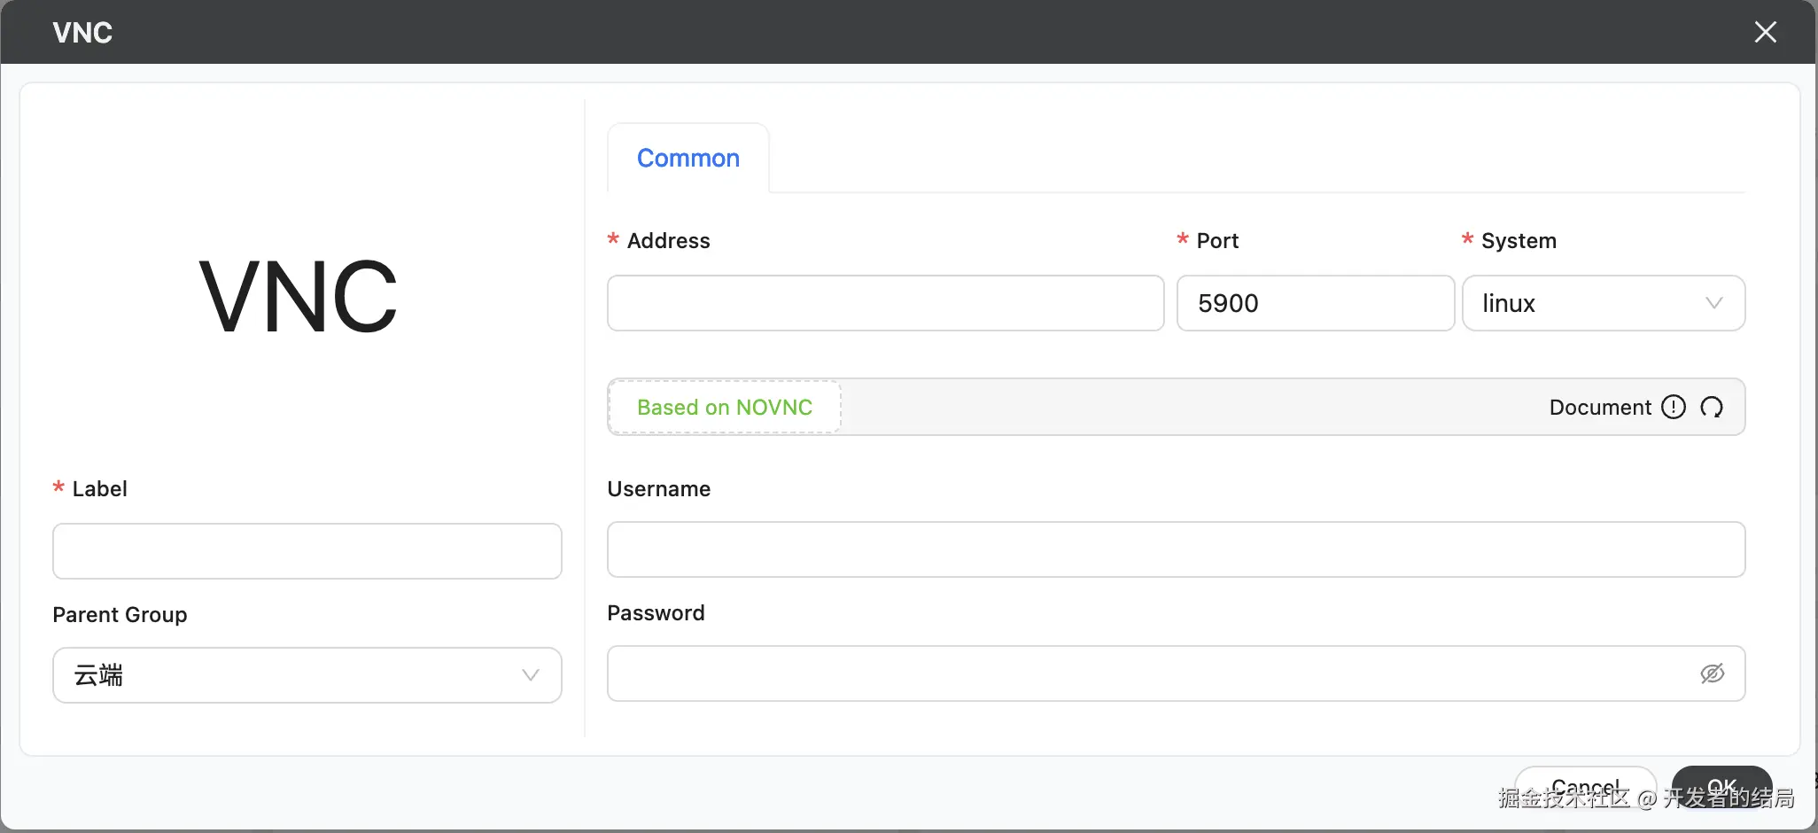Screen dimensions: 1818x833
Task: Focus the Address input field
Action: click(885, 303)
